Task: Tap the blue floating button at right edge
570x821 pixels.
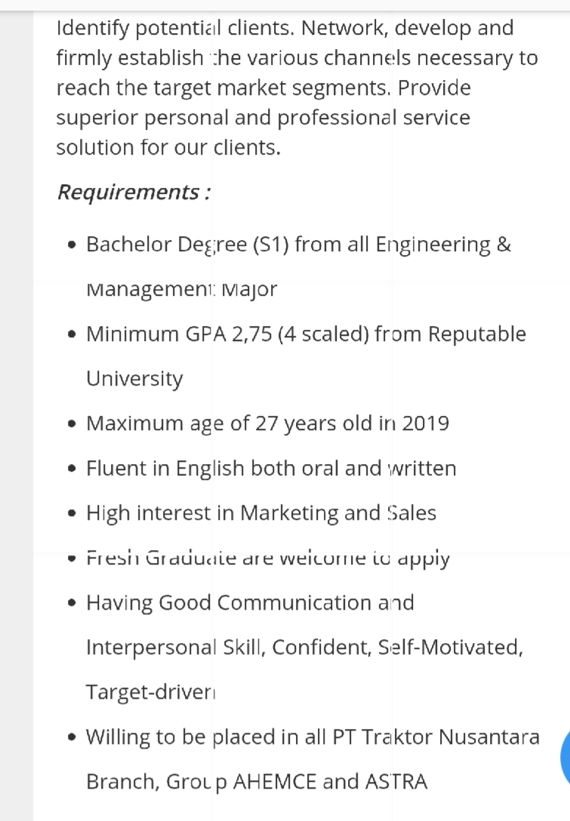Action: 565,756
